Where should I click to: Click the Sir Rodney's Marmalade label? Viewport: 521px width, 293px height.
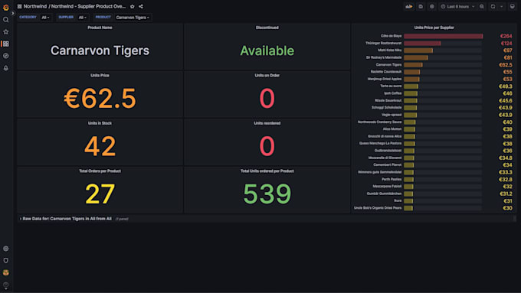[x=384, y=57]
